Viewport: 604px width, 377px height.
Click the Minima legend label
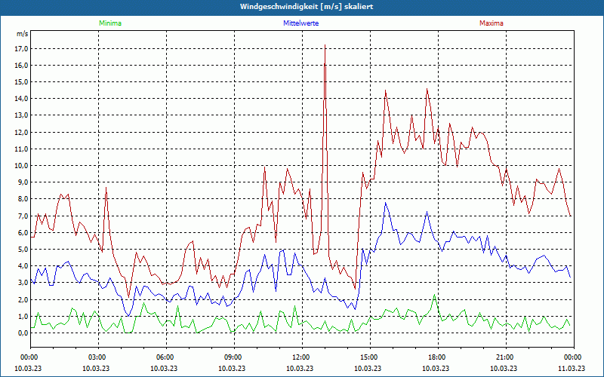click(109, 23)
